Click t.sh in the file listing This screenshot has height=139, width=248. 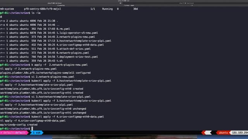pos(59,61)
